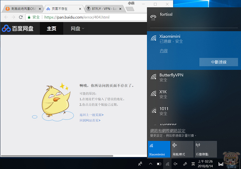
Task: Toggle mobile hotspot (行動熱點) tile
Action: [206, 149]
